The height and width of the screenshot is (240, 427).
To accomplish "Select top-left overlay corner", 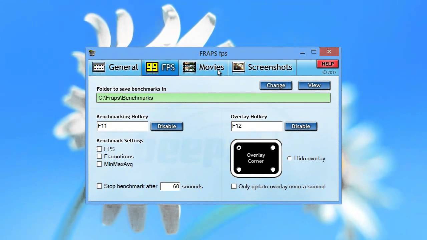I will coord(239,148).
